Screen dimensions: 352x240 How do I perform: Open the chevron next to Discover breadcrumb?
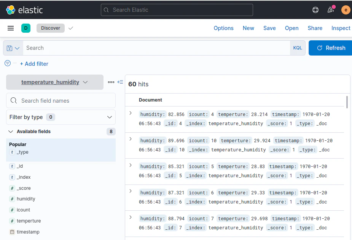[71, 28]
